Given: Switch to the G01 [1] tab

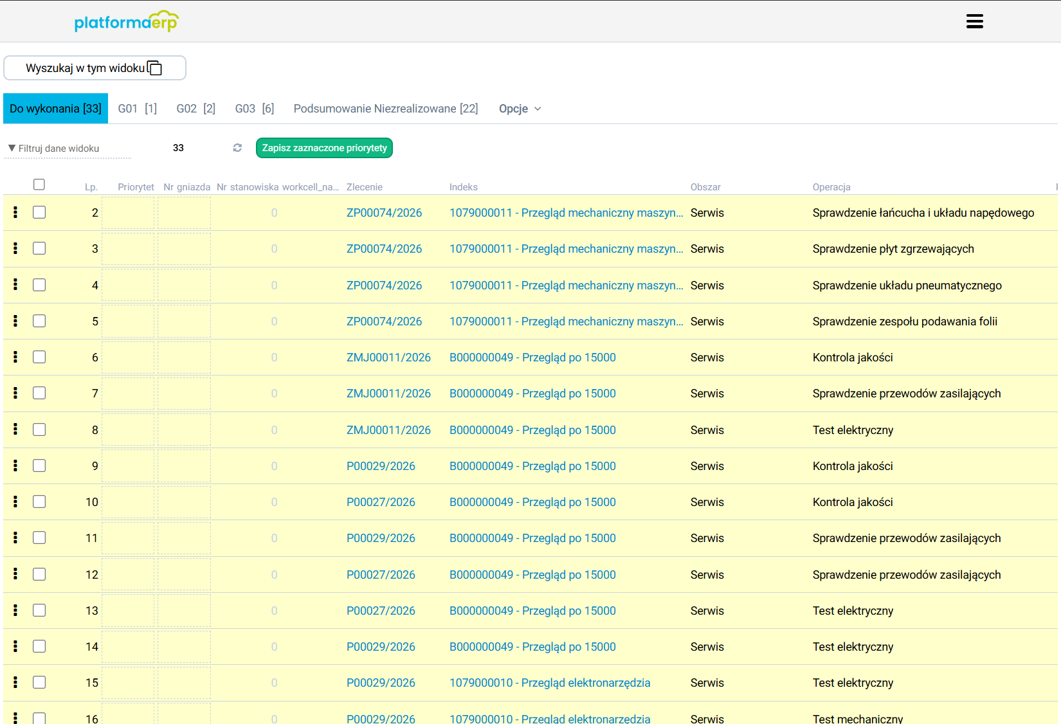Looking at the screenshot, I should (x=138, y=109).
